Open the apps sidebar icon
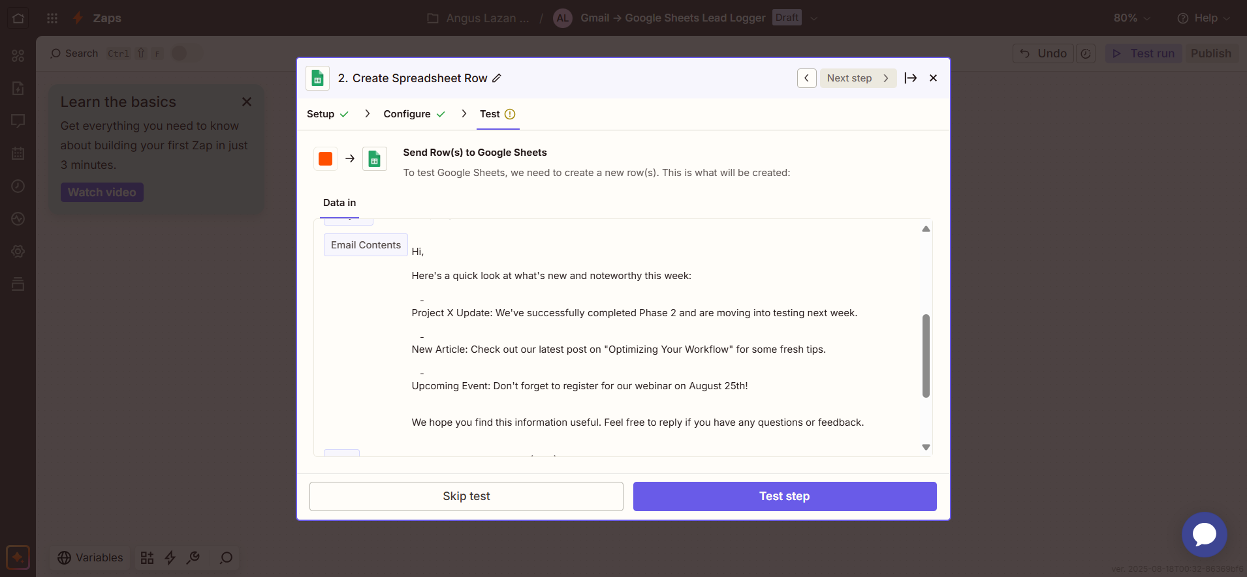Viewport: 1247px width, 577px height. 18,56
